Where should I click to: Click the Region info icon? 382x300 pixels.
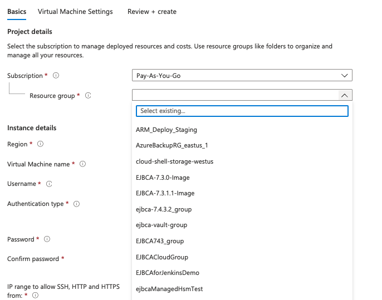(40, 144)
